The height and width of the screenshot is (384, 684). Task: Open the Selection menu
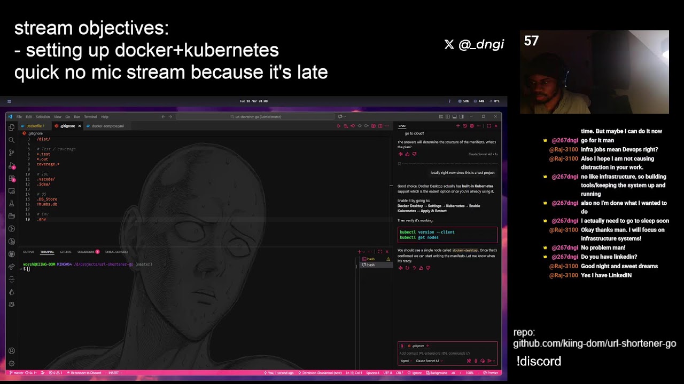43,116
